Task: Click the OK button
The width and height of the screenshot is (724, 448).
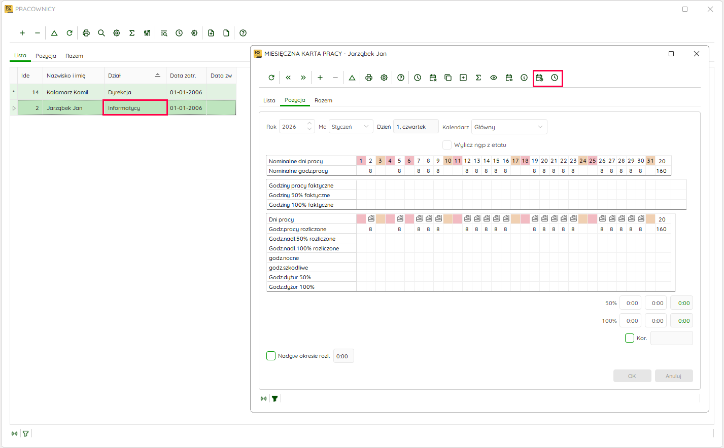Action: pyautogui.click(x=632, y=376)
